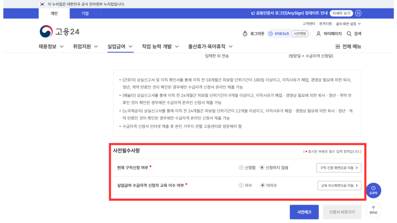397x223 pixels.
Task: Expand the 실업급여 menu chevron
Action: pyautogui.click(x=131, y=47)
